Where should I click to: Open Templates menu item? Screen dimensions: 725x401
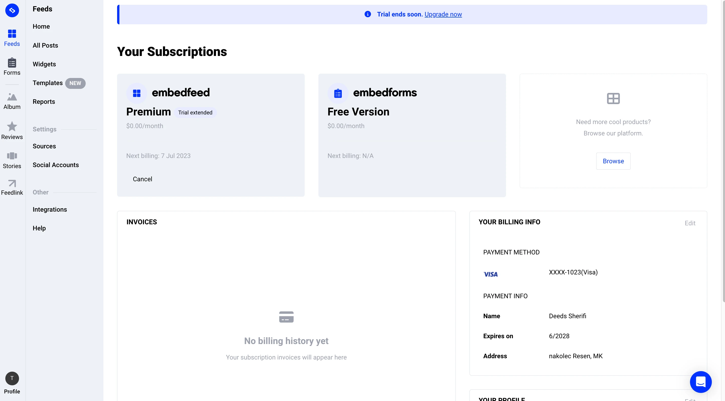pyautogui.click(x=48, y=83)
